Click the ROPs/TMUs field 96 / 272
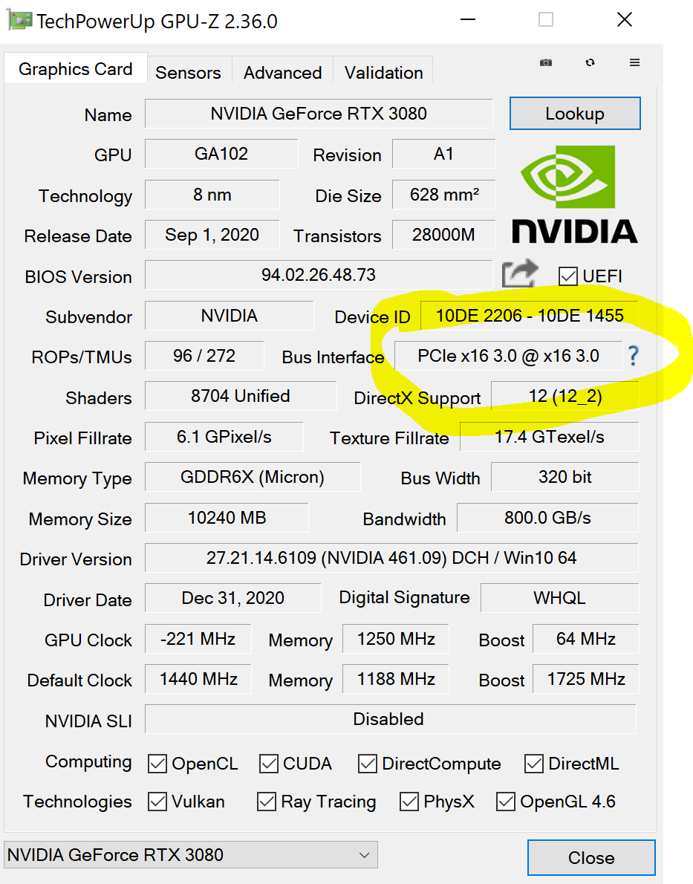693x884 pixels. (x=204, y=356)
